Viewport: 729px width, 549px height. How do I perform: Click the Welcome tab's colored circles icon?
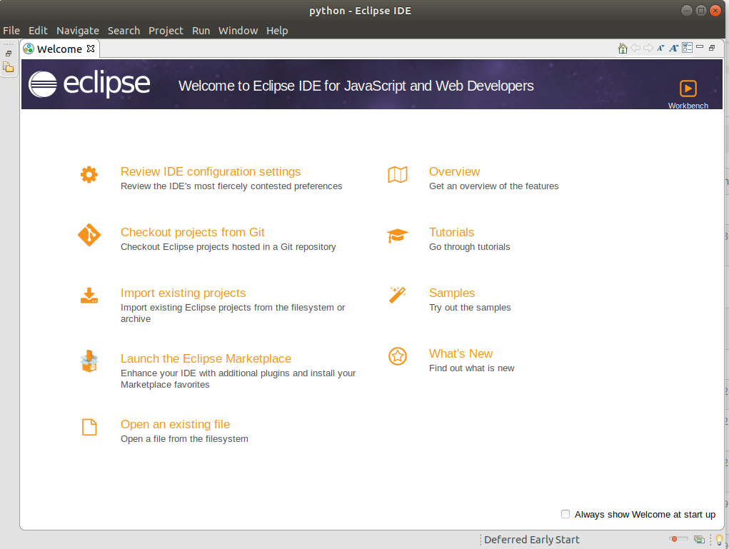29,49
